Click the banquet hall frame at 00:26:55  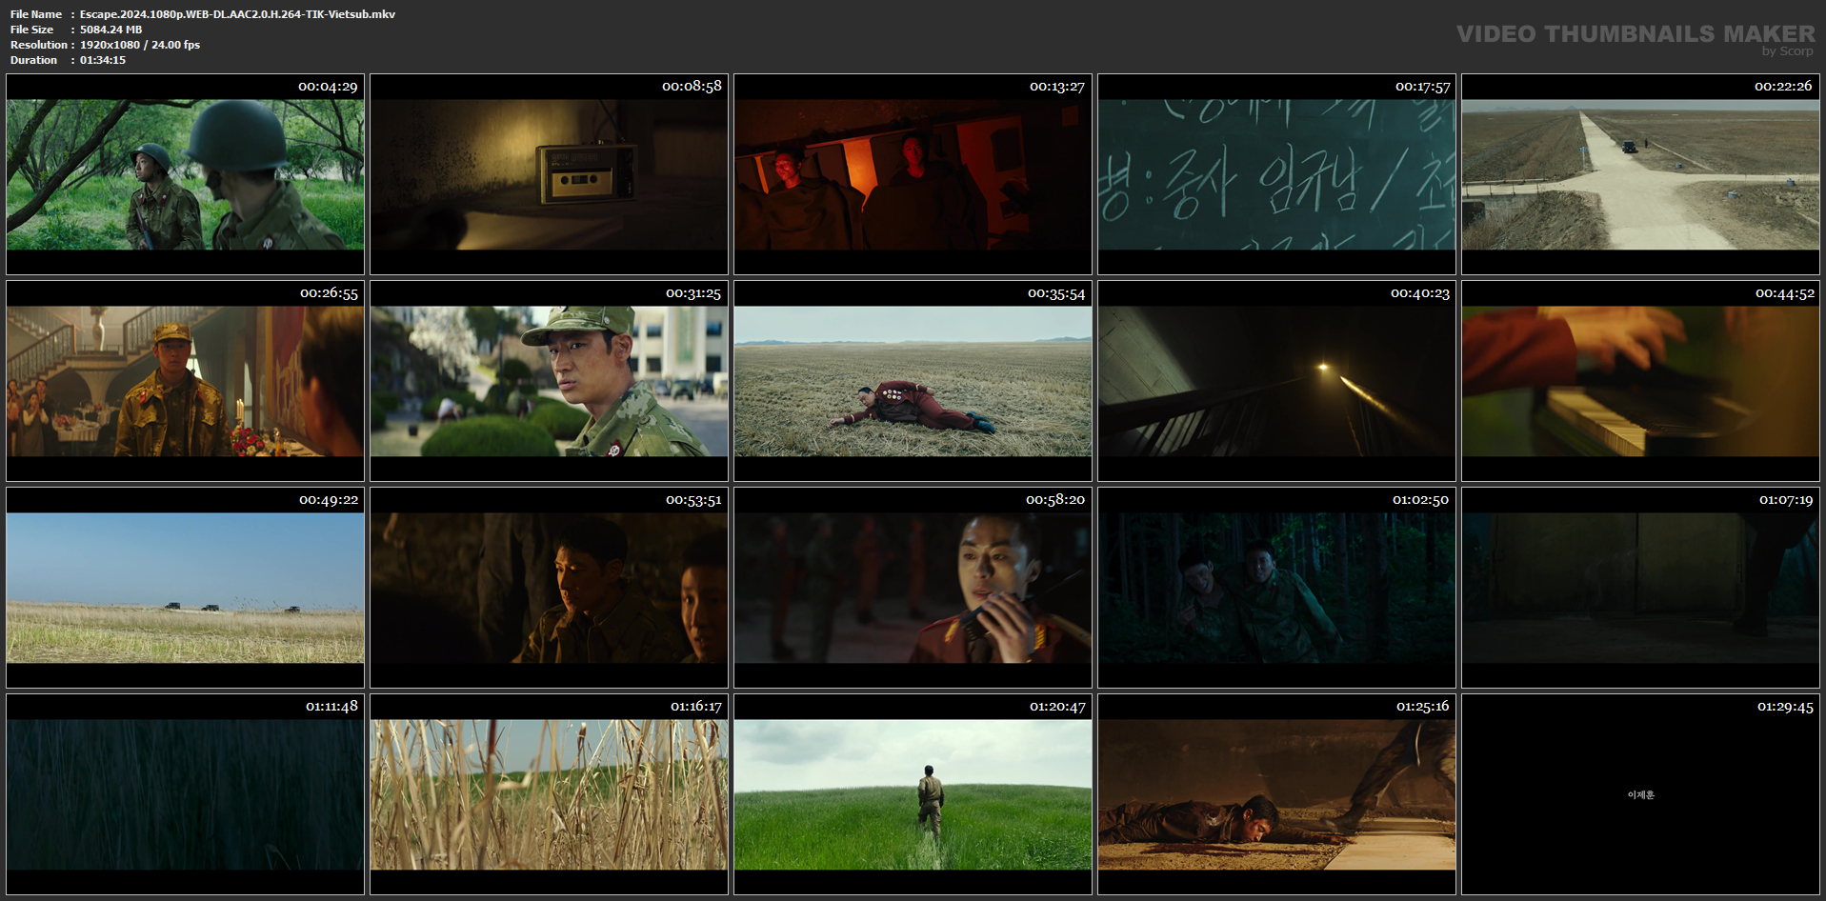point(185,381)
